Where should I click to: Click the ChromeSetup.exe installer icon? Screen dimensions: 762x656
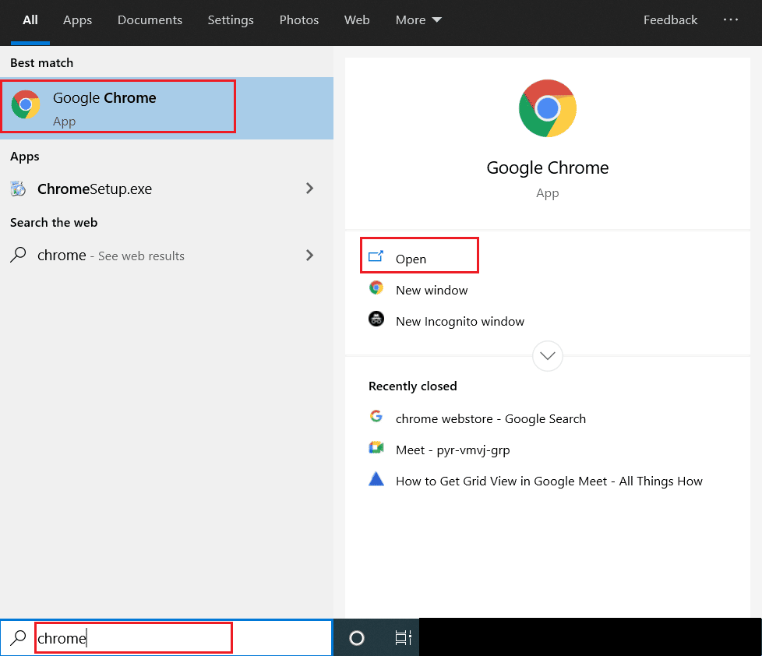click(18, 189)
